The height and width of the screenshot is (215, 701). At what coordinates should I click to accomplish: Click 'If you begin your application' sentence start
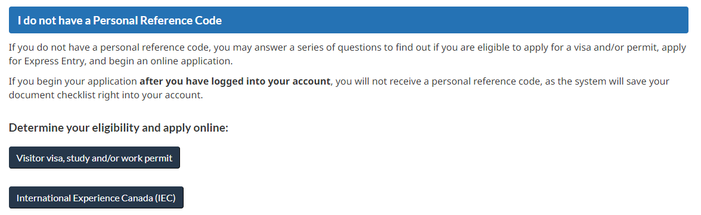click(x=73, y=82)
